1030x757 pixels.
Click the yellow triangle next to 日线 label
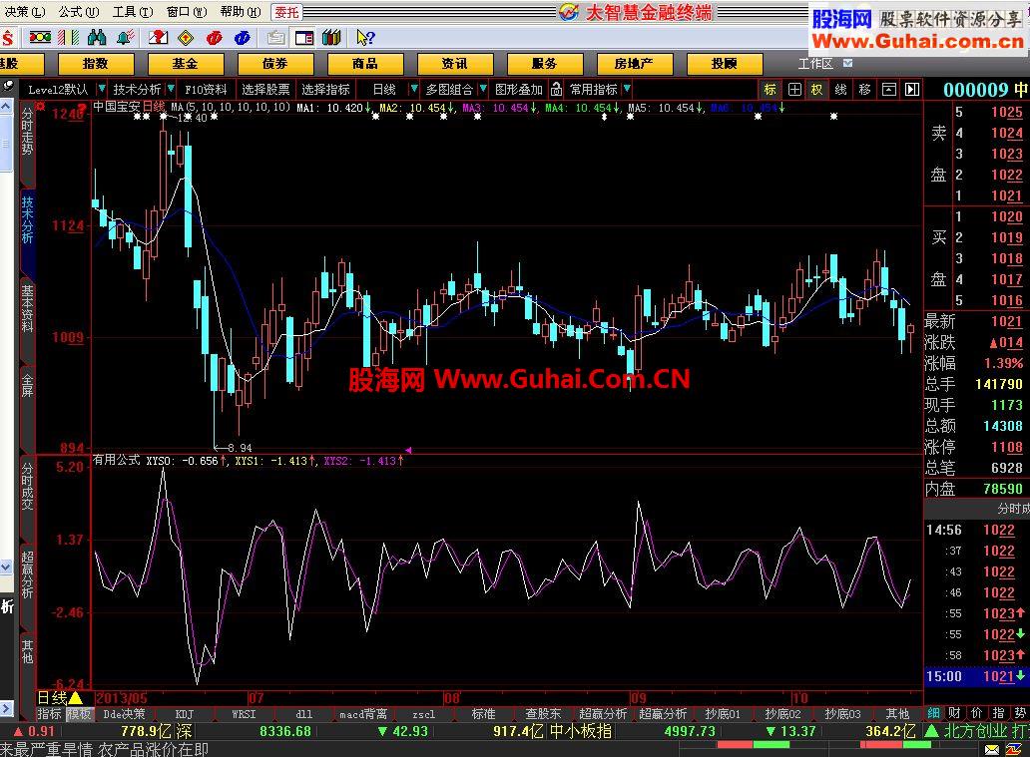tap(76, 698)
